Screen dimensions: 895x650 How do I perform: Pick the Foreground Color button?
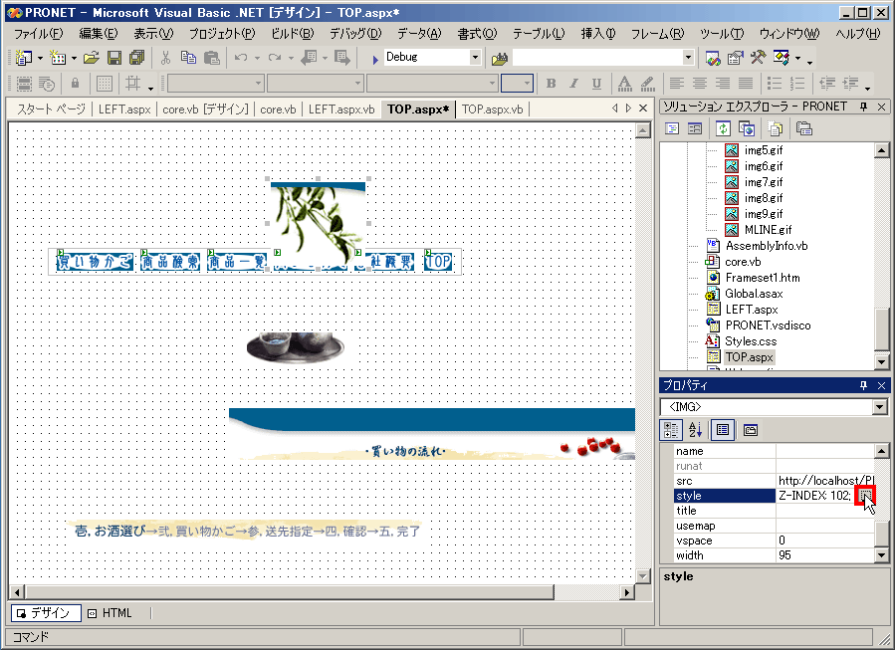tap(624, 84)
